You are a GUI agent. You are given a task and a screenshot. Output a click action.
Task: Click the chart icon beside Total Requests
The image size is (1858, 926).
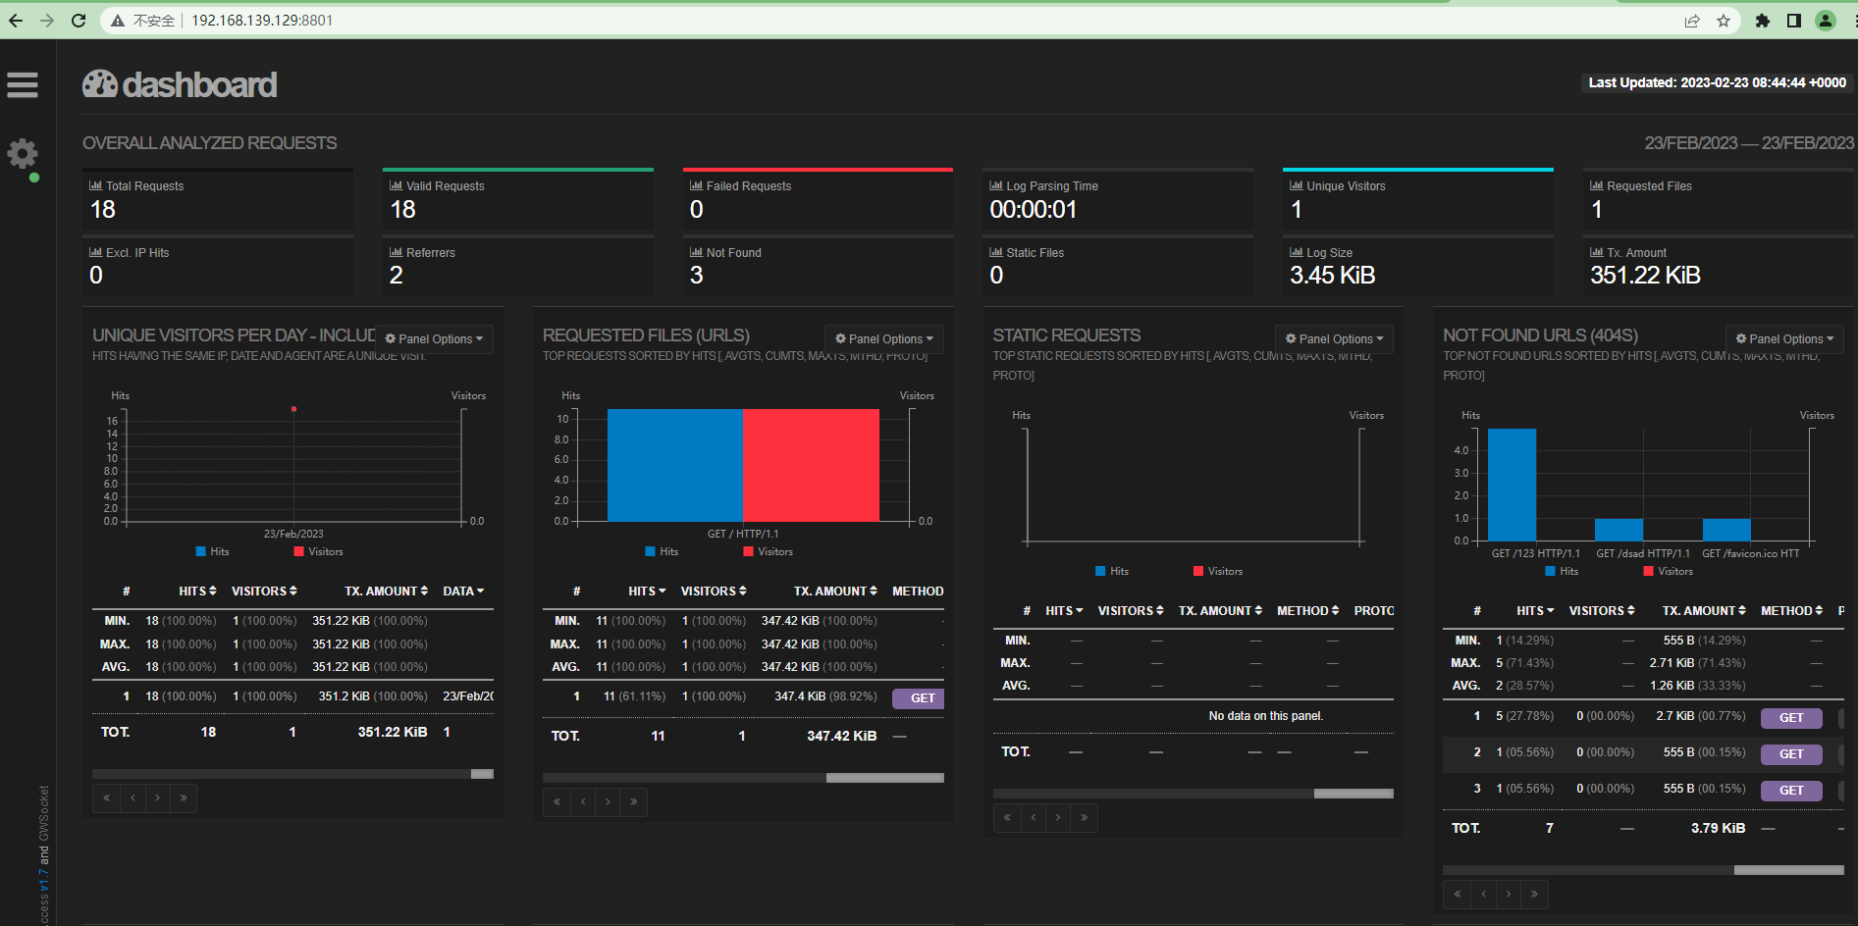pos(96,185)
